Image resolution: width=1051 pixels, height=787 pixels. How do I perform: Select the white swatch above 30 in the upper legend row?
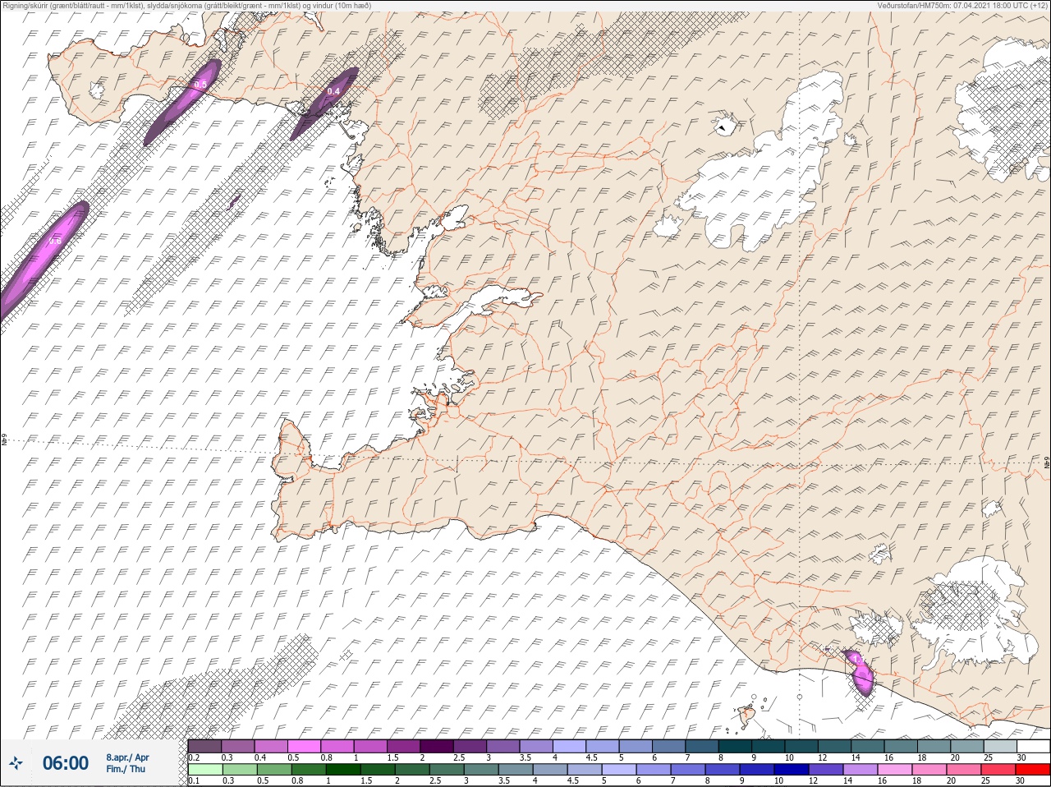point(1032,746)
